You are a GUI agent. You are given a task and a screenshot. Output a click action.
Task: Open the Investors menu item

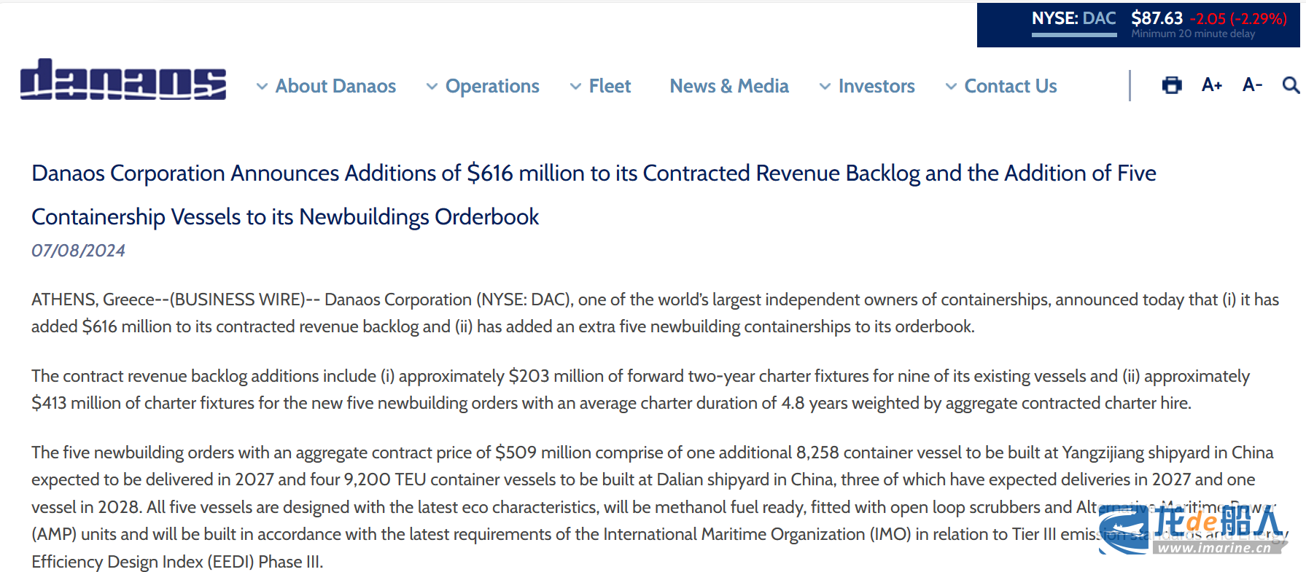(x=876, y=86)
